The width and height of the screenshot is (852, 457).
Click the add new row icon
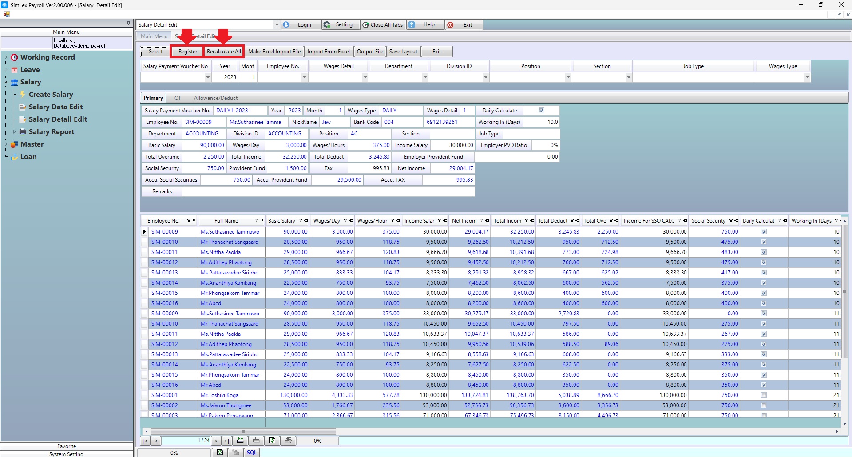click(240, 441)
